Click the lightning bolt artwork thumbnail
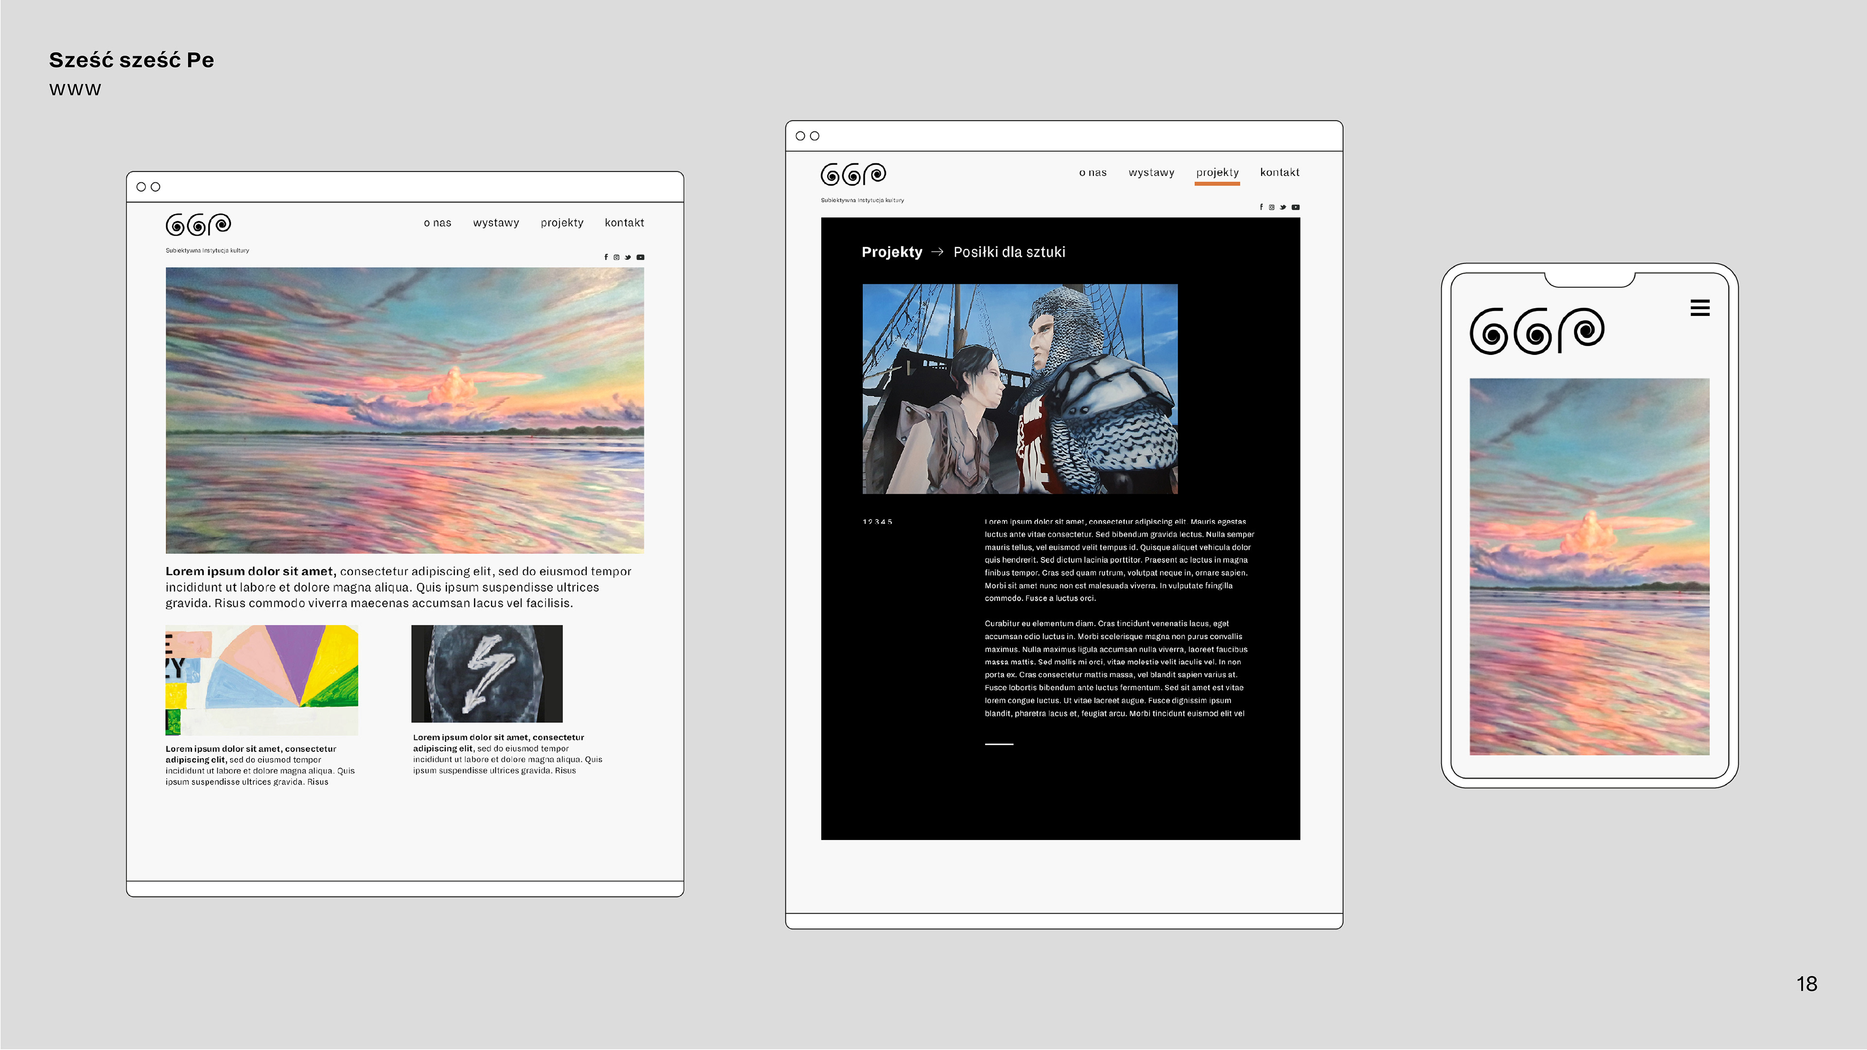The width and height of the screenshot is (1867, 1050). [486, 673]
